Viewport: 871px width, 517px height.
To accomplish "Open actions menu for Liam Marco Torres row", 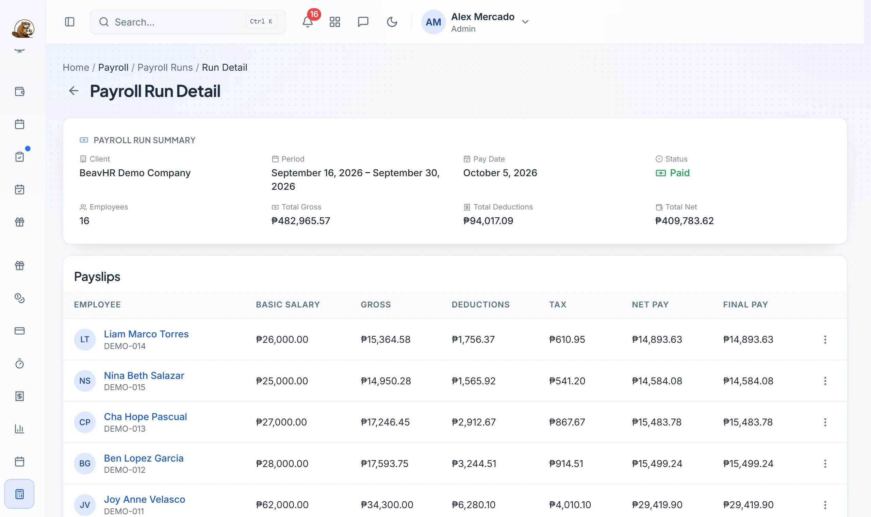I will [x=825, y=339].
